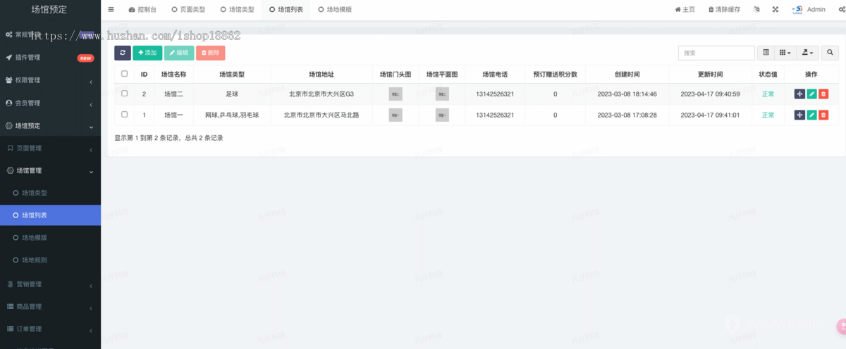Open 场馆类型 in the sidebar

(x=50, y=193)
